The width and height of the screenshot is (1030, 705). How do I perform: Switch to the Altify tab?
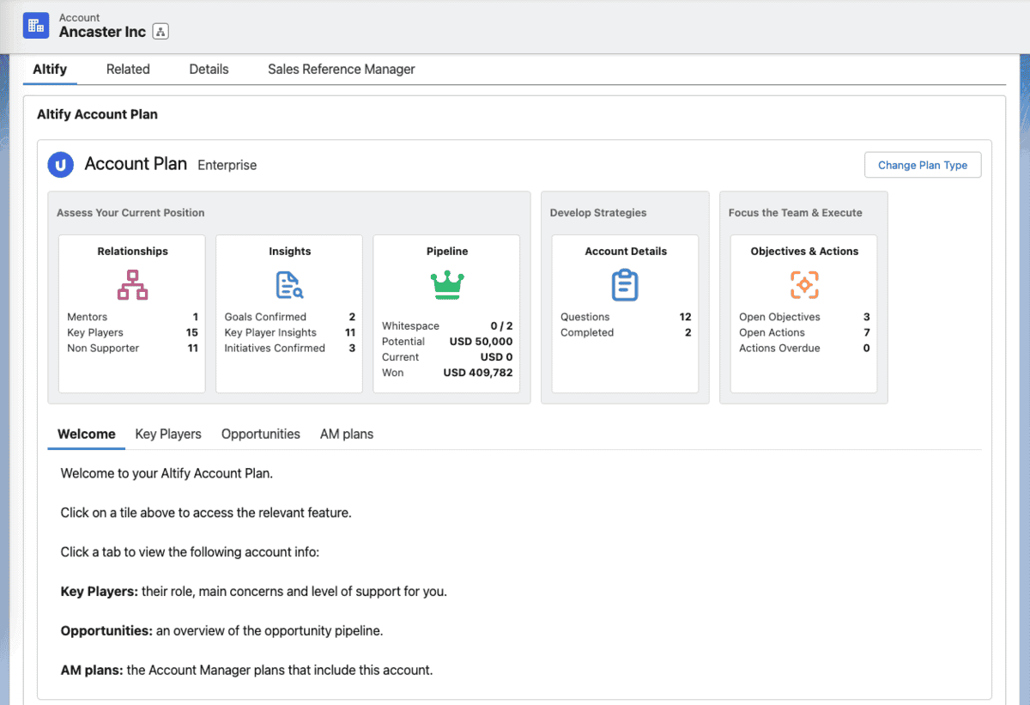[x=50, y=70]
